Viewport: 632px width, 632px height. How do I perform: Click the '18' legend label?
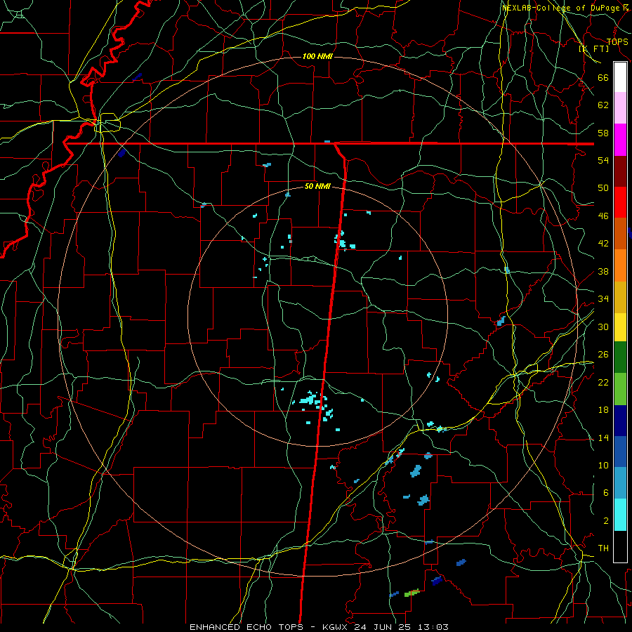coord(603,410)
